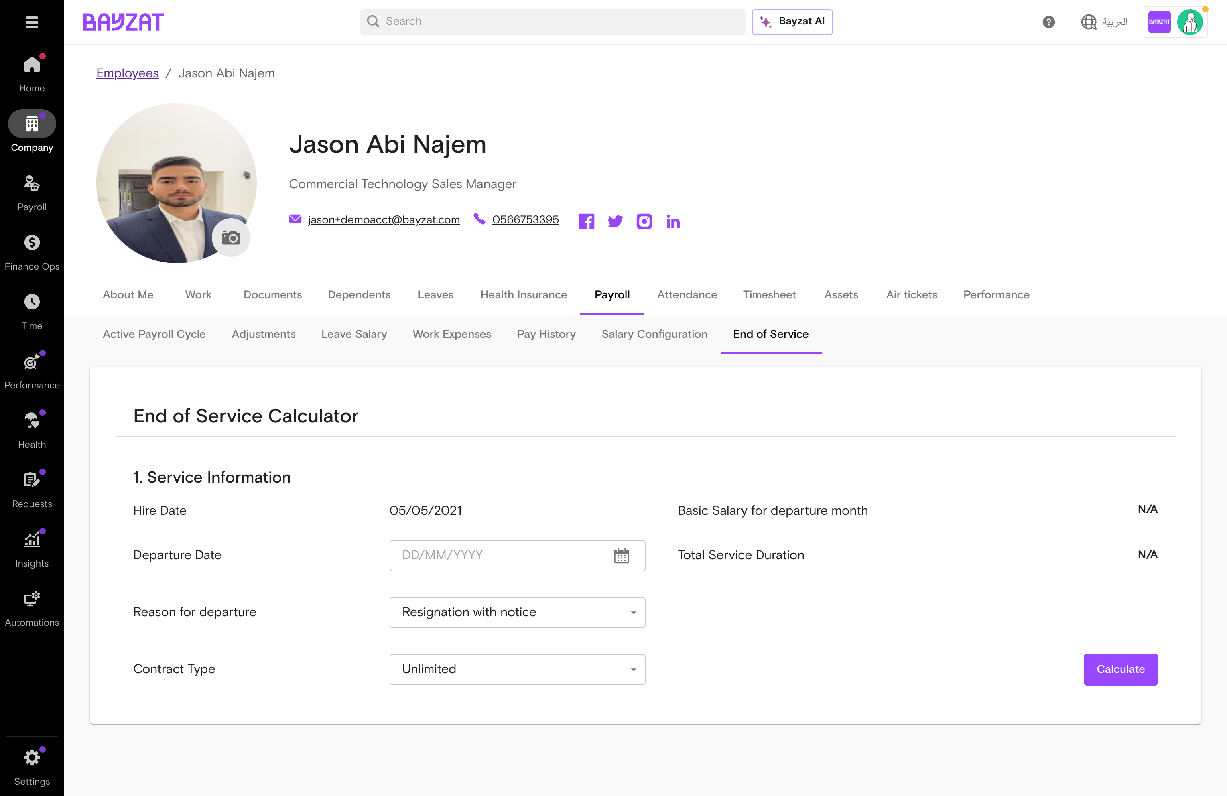Open the hamburger menu in sidebar
The width and height of the screenshot is (1227, 796).
(32, 22)
